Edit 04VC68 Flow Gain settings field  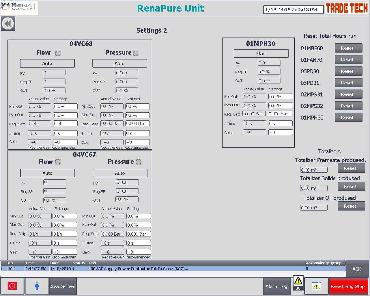(x=65, y=142)
